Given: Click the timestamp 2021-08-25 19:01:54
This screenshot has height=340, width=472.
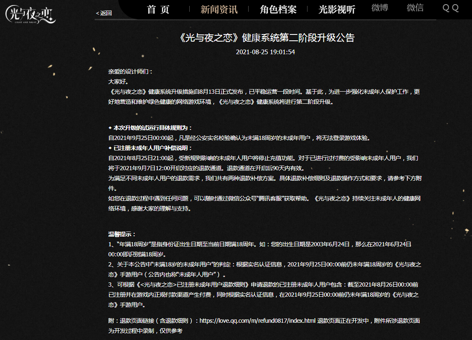Looking at the screenshot, I should point(265,52).
